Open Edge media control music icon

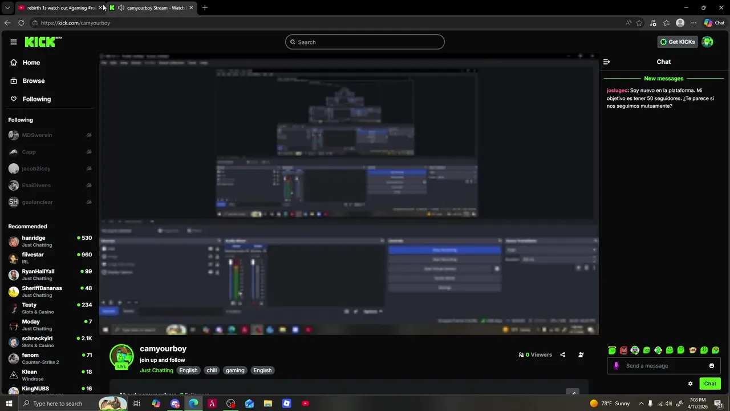(653, 23)
